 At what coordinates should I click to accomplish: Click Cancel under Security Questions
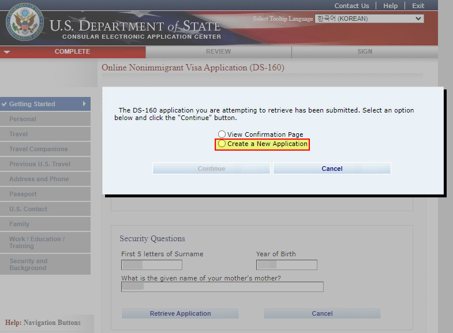pos(322,313)
